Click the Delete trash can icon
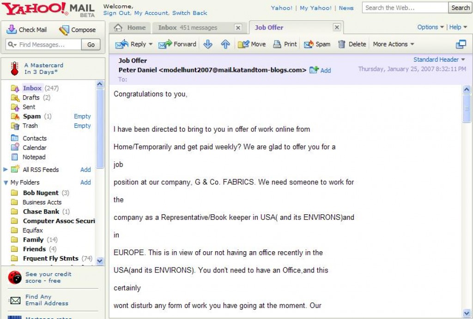 point(341,44)
